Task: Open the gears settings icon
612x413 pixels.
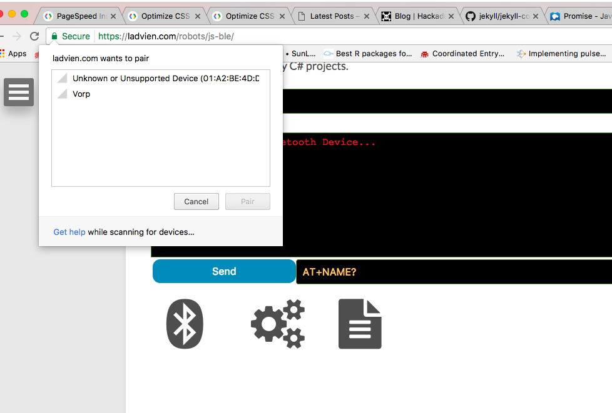Action: point(278,324)
